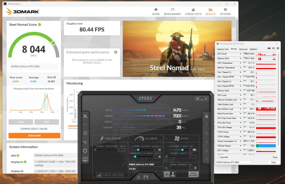Open the GPU Voltage sensor dropdown
Screen dimensions: 285x184
pos(240,151)
